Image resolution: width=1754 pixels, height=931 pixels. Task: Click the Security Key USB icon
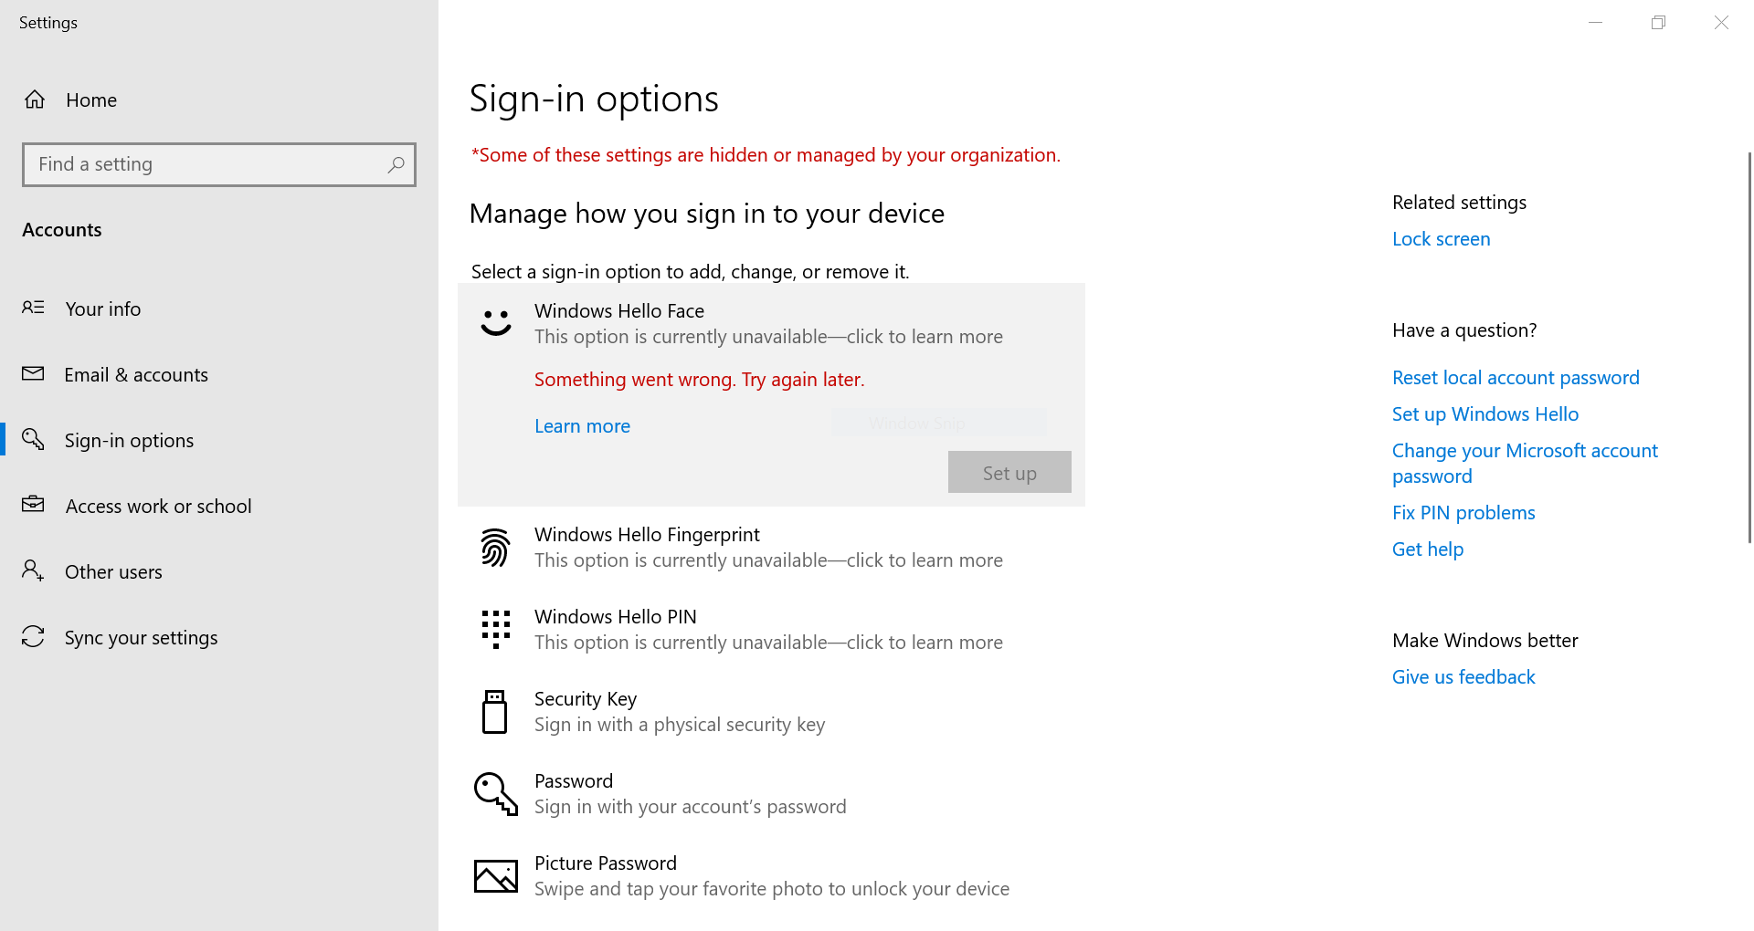(x=494, y=712)
